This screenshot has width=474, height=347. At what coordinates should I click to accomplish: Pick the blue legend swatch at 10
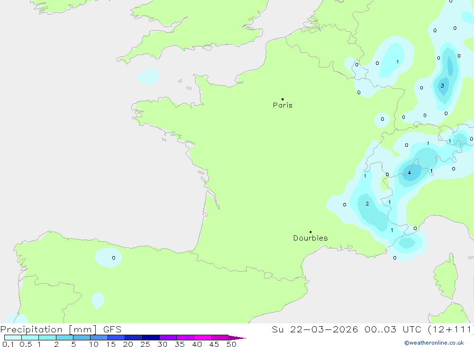tap(99, 338)
